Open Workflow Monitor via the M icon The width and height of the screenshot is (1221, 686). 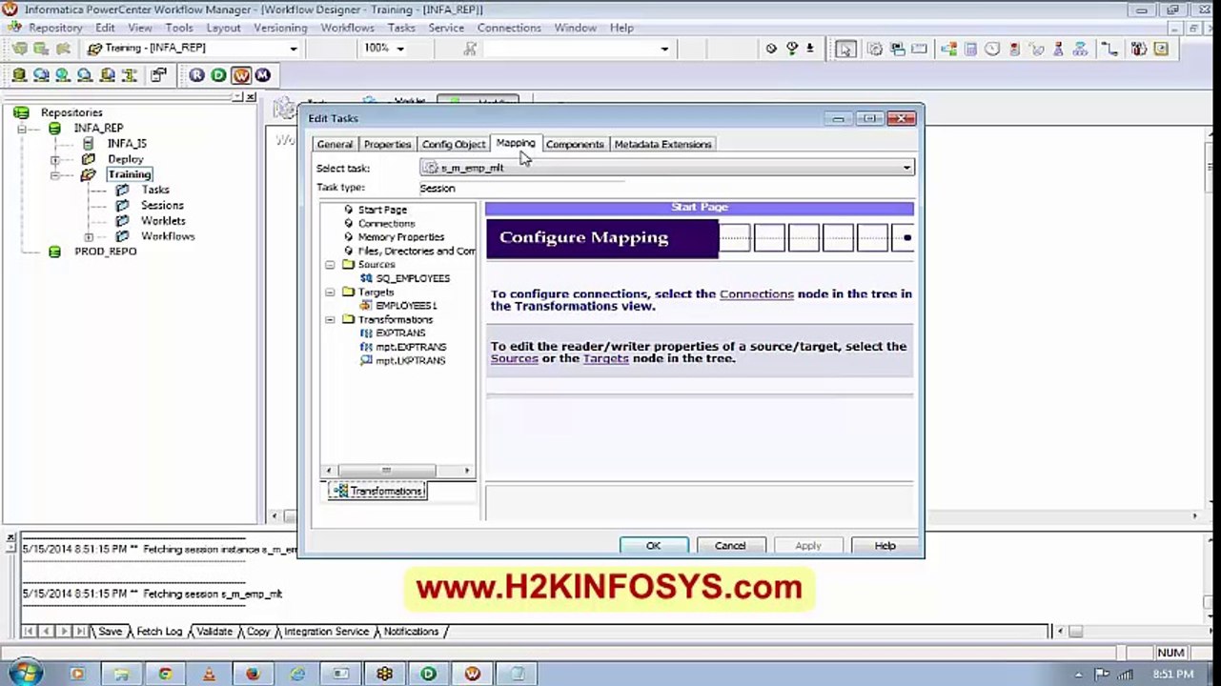tap(262, 75)
